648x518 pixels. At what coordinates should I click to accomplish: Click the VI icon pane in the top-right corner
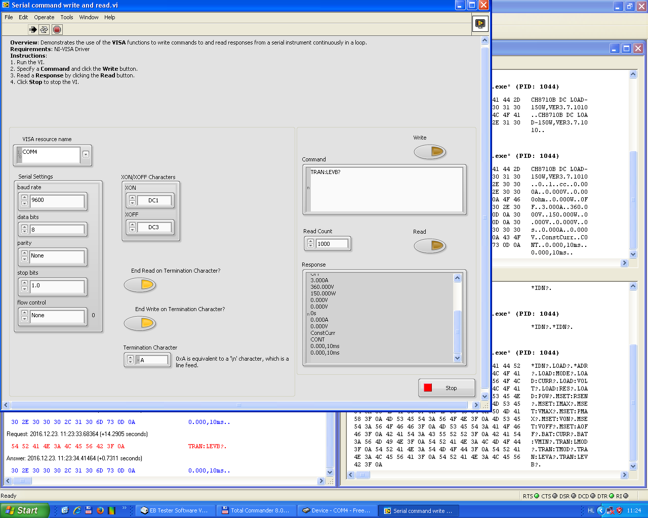coord(480,24)
